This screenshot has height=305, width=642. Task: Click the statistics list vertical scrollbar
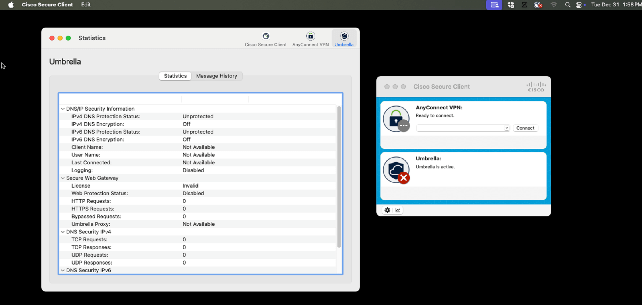coord(339,177)
